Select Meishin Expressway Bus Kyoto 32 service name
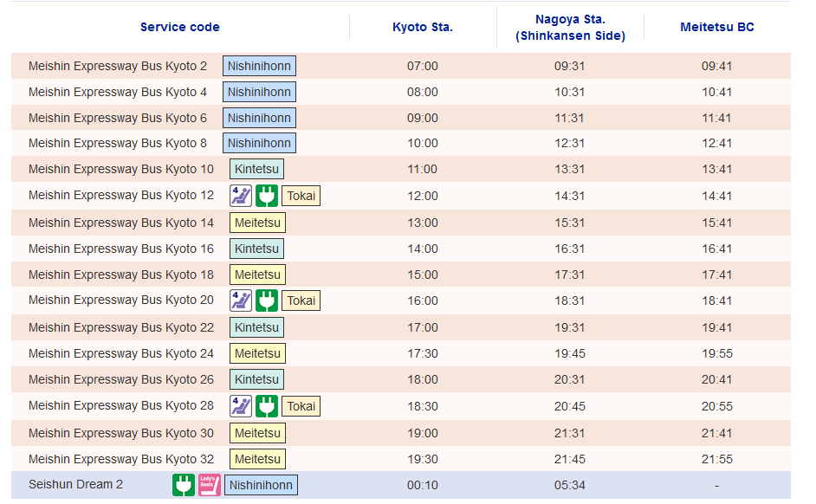816x504 pixels. pos(121,459)
